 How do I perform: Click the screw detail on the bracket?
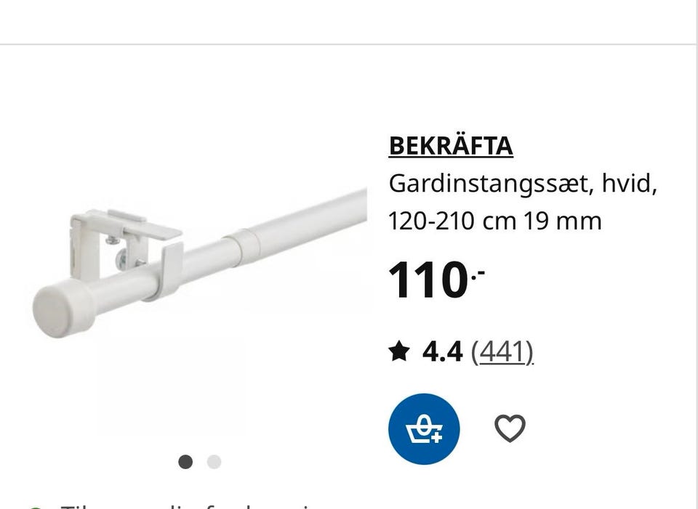pos(121,259)
